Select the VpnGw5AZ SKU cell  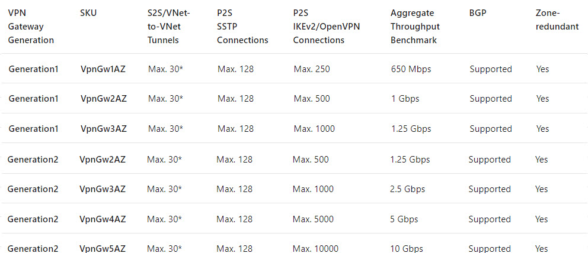(103, 248)
